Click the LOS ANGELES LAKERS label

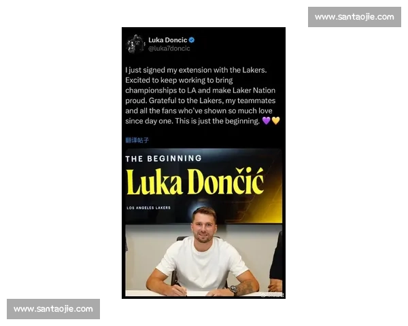tap(148, 208)
